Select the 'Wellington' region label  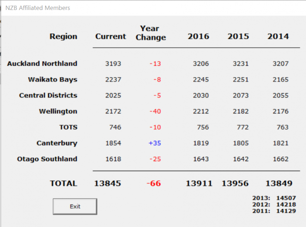[58, 112]
